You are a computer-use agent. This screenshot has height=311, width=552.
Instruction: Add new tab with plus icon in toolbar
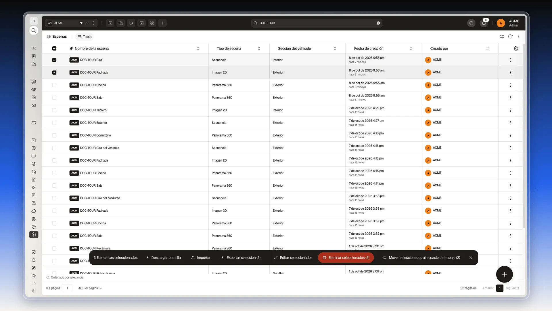(x=162, y=23)
